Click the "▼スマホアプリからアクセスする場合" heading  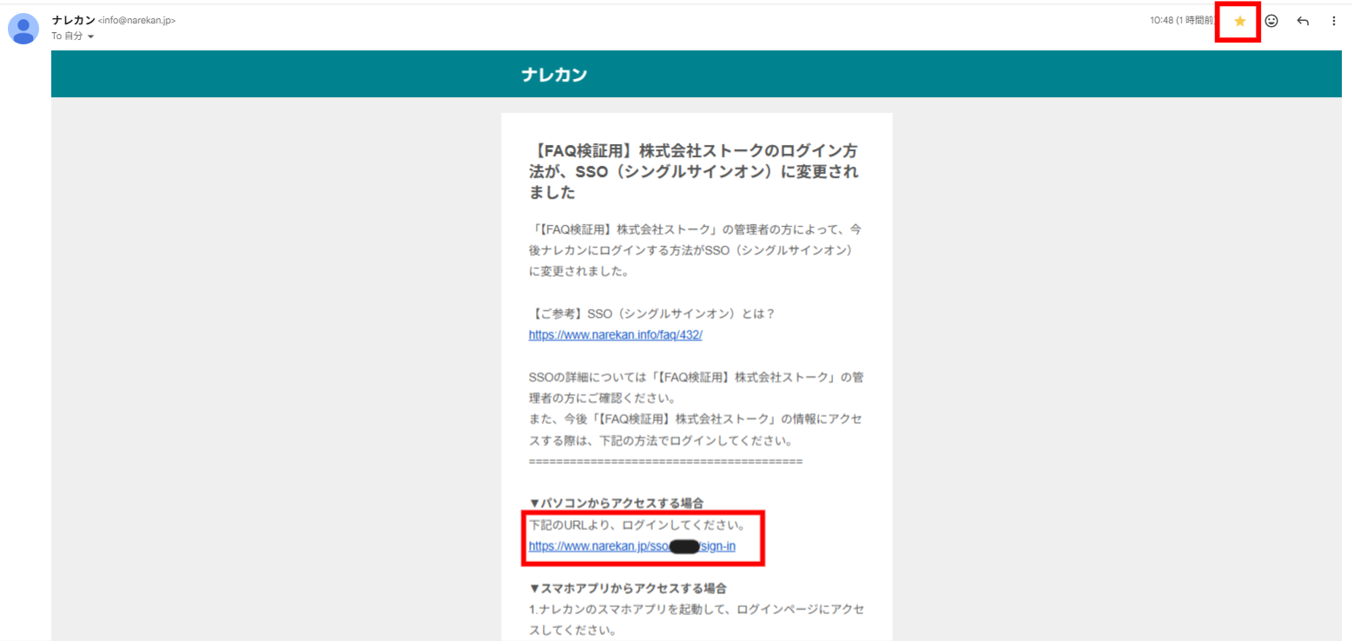click(628, 588)
